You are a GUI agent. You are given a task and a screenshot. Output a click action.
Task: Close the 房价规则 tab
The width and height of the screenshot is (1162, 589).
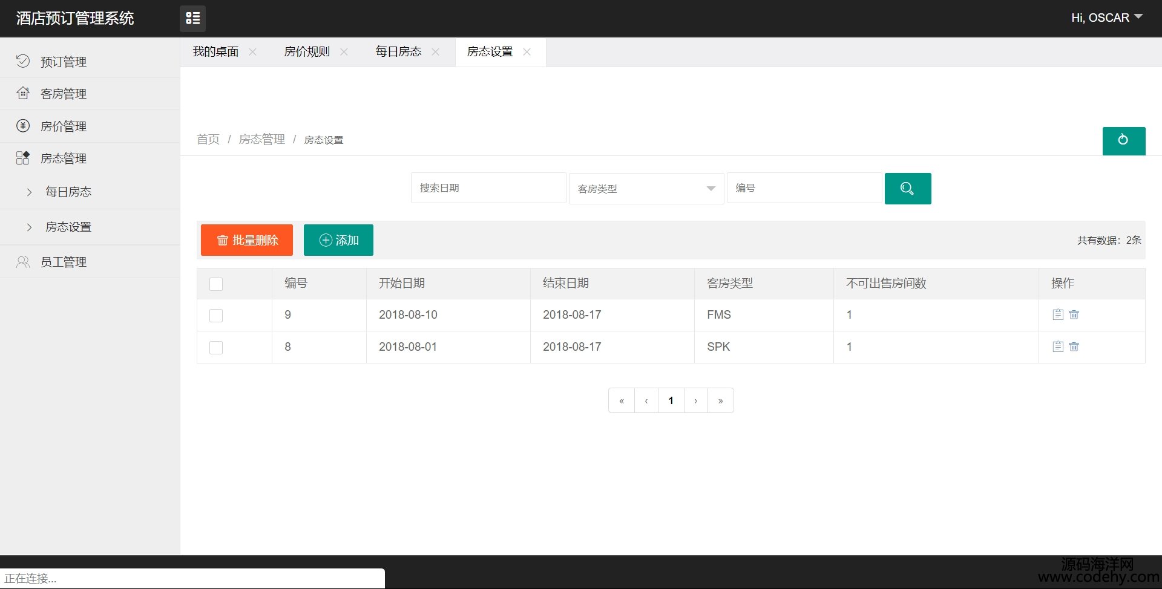pyautogui.click(x=344, y=52)
